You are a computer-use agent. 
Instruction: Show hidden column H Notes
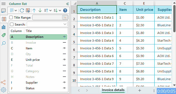tap(64, 77)
